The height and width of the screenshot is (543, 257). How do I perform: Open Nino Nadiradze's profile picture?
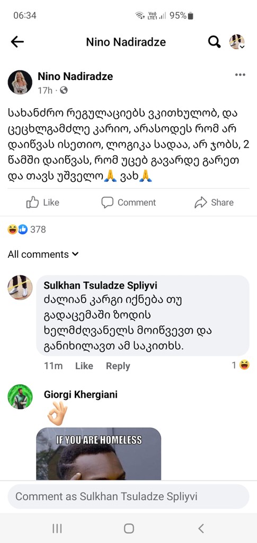coord(20,82)
